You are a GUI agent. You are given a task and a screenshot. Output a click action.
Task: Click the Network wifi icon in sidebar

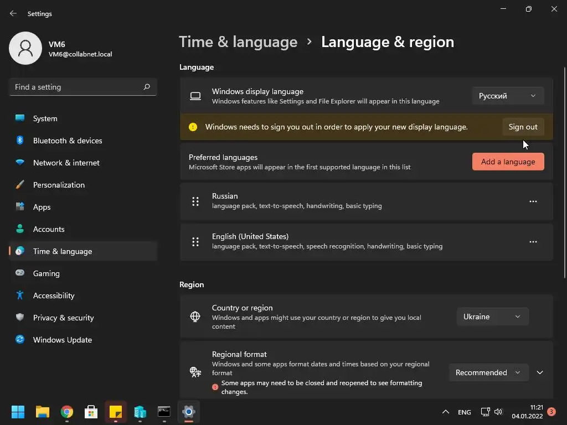click(20, 162)
